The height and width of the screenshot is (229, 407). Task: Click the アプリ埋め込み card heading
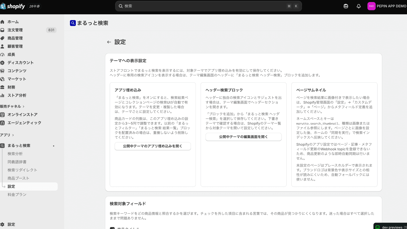coord(128,90)
